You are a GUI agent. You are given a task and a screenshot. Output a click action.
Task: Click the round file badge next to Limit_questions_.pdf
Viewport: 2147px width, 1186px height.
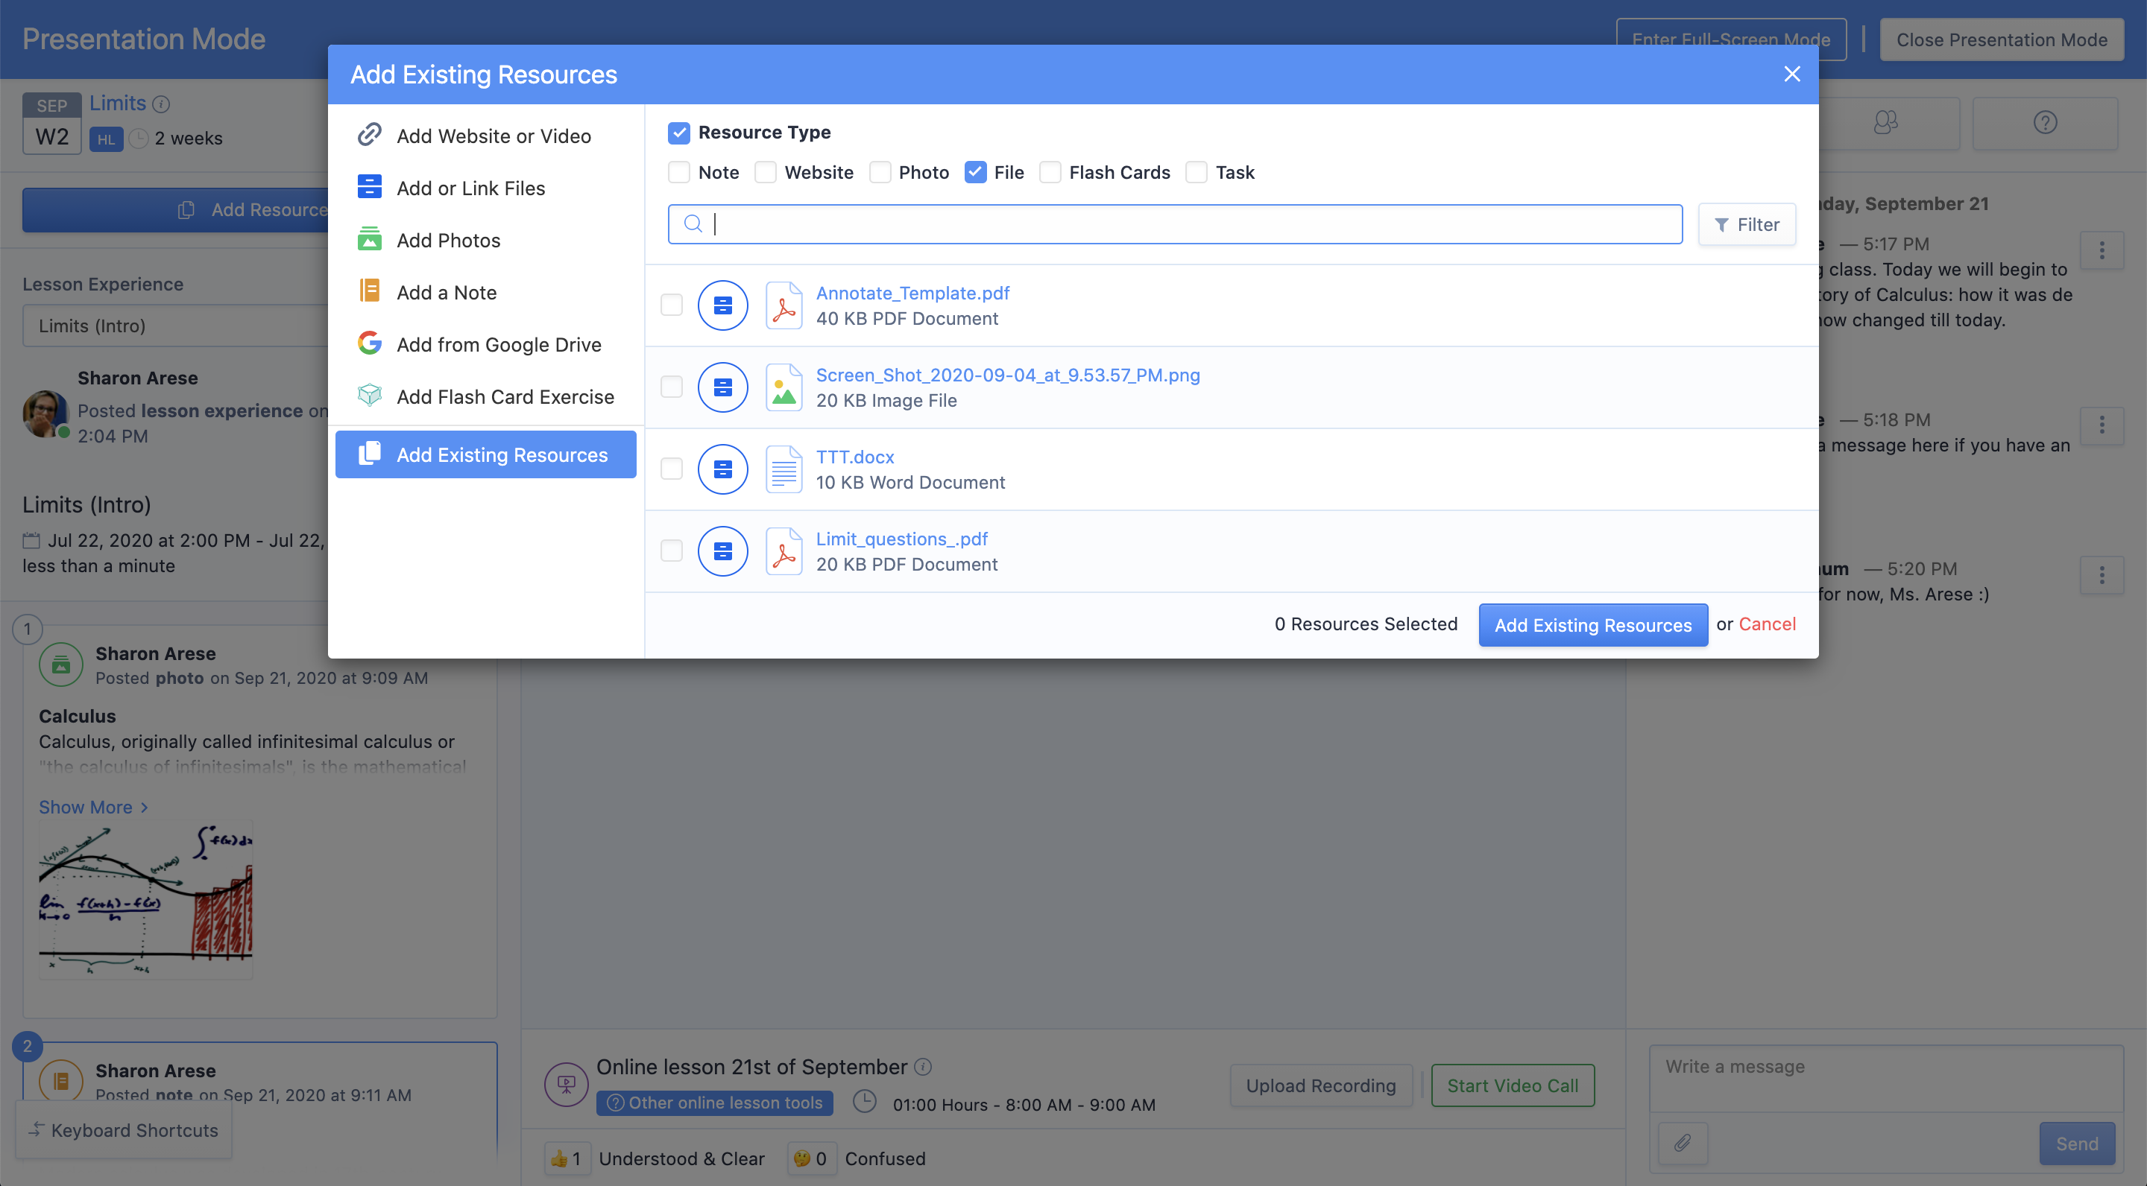tap(722, 551)
